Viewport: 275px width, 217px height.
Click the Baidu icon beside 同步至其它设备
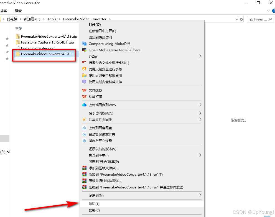tap(84, 141)
